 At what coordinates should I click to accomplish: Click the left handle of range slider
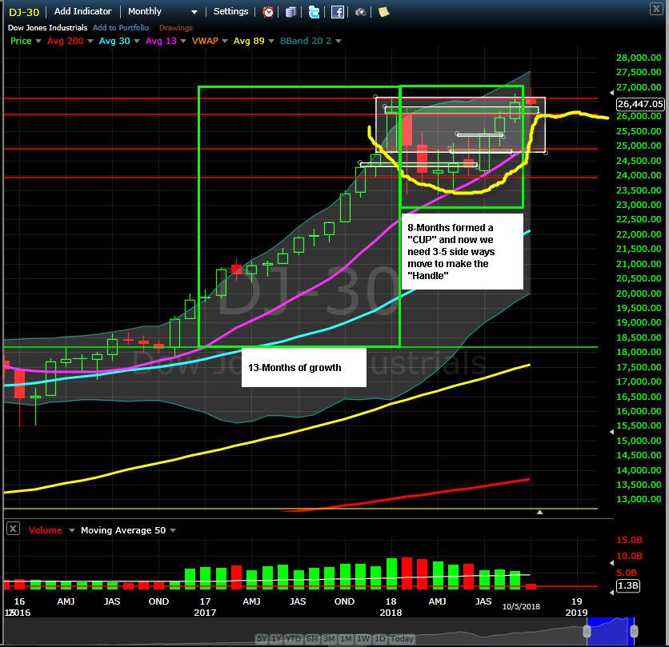[587, 631]
